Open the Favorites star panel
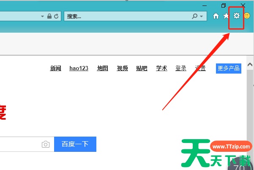The image size is (254, 170). 226,16
